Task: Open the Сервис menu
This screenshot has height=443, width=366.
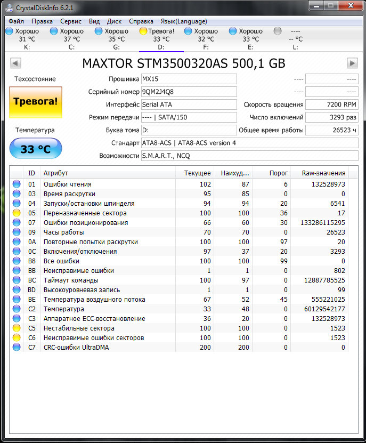Action: (71, 21)
